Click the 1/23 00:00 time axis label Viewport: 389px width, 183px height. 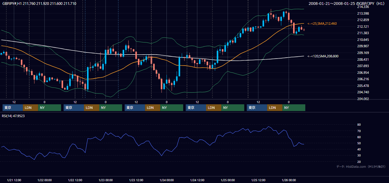106,180
